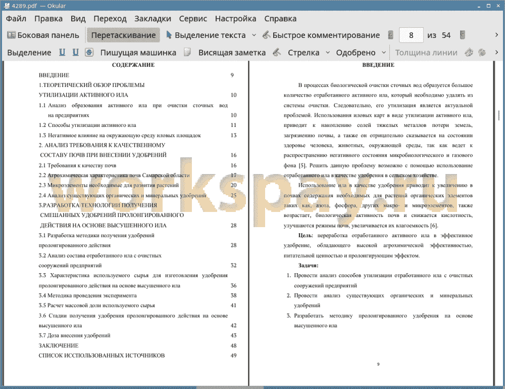Open the Толщина линии line width option
Image resolution: width=505 pixels, height=389 pixels.
[x=426, y=53]
